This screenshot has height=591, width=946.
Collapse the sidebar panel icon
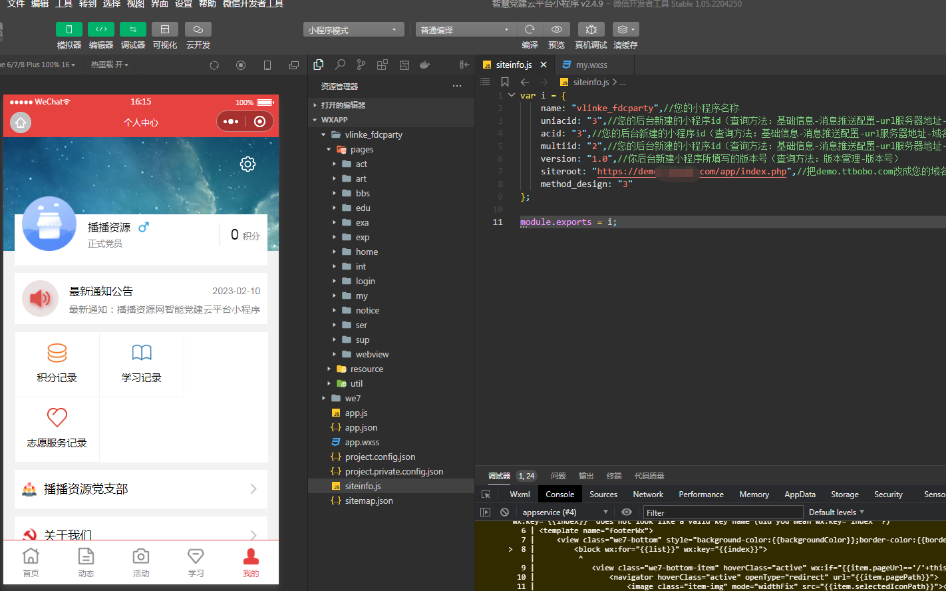[464, 65]
